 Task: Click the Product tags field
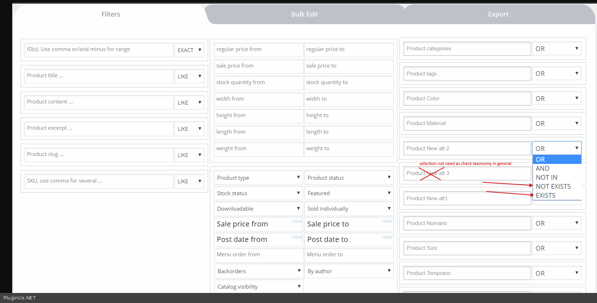[x=467, y=74]
